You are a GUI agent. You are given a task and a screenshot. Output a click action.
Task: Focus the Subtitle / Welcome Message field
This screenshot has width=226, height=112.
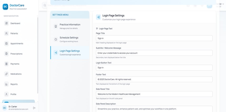[x=154, y=53]
